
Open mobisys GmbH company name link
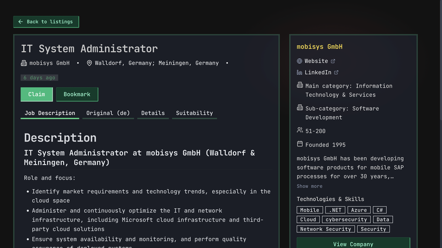coord(319,47)
